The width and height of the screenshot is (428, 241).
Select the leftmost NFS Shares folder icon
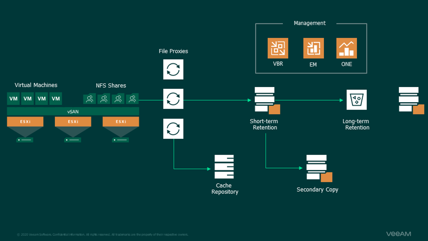pos(89,99)
